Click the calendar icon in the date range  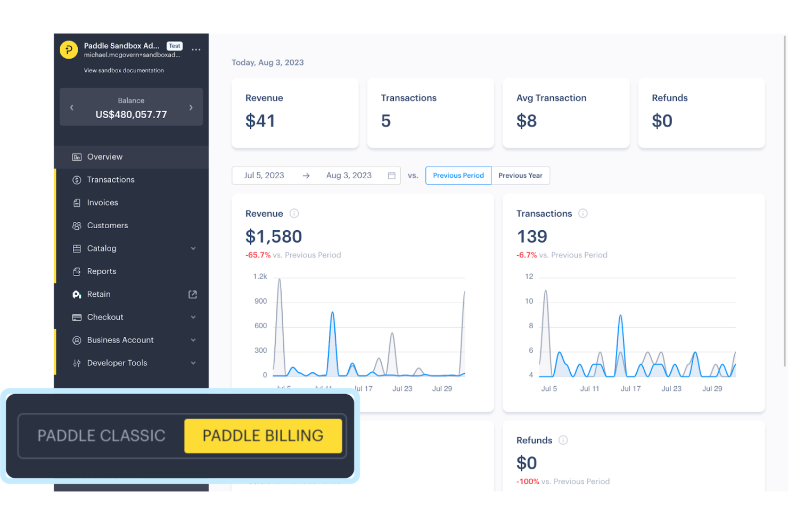[x=391, y=175]
